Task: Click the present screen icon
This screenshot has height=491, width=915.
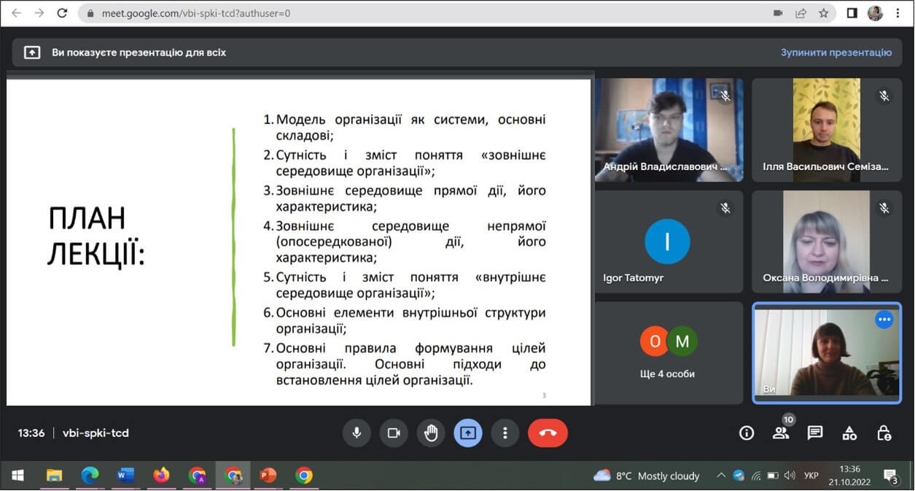Action: (x=467, y=433)
